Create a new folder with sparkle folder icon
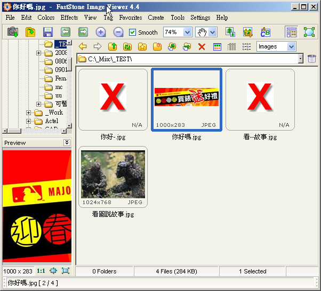Viewport: 321px width, 291px height. point(157,46)
